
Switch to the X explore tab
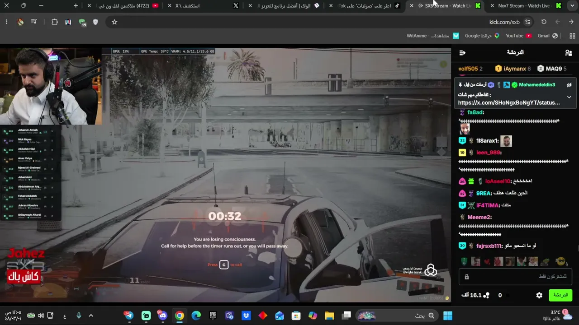tap(204, 6)
